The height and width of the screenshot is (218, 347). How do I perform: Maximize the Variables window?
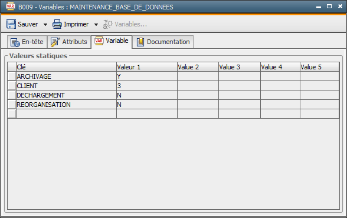coord(329,6)
